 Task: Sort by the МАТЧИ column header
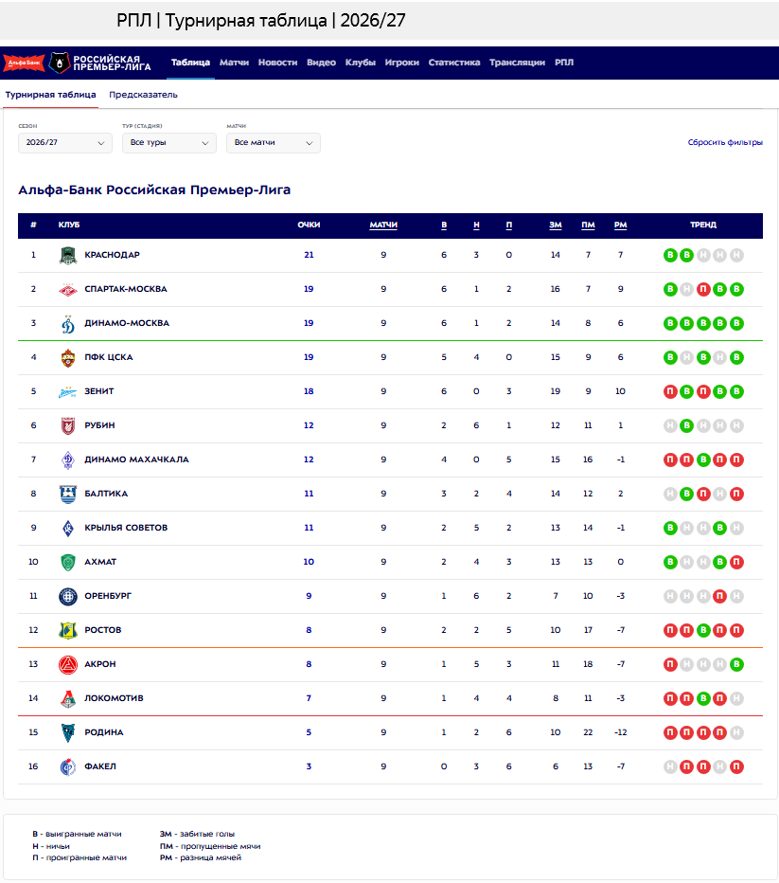pyautogui.click(x=383, y=225)
